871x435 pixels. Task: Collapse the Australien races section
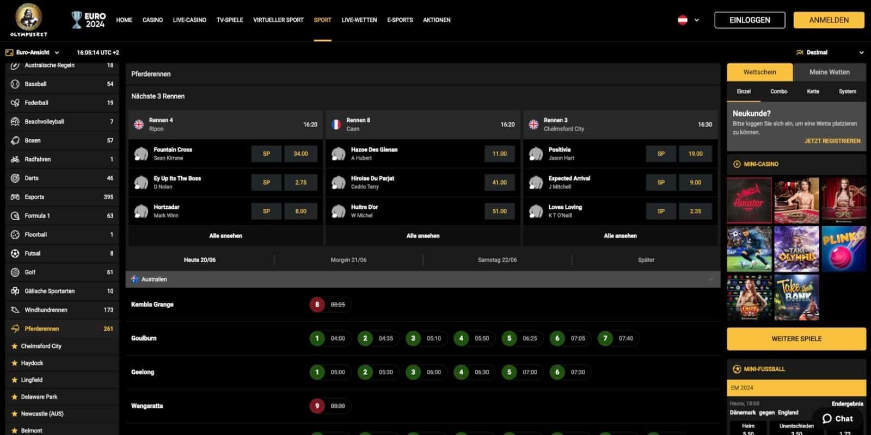(710, 279)
